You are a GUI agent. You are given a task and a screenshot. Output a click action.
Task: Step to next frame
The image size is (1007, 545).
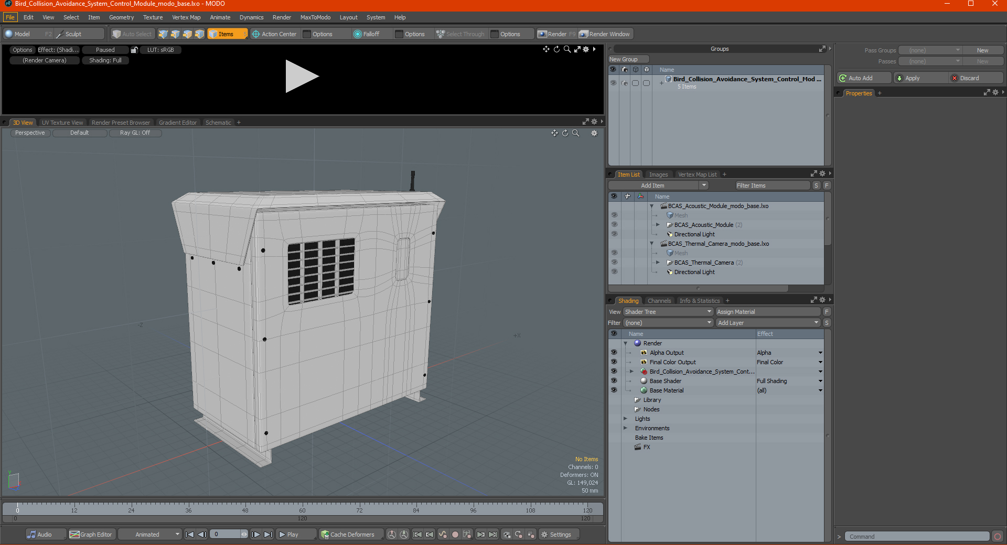tap(255, 535)
